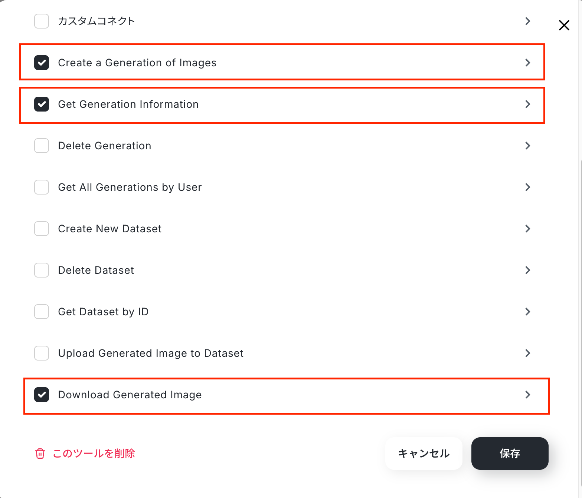
Task: Click the trash icon beside delete tool link
Action: click(x=40, y=454)
